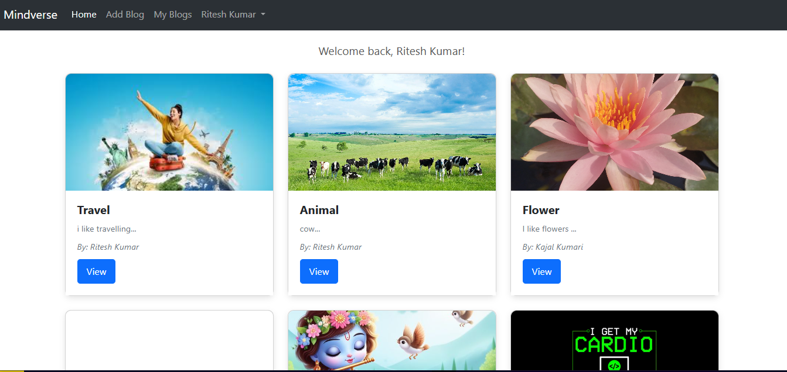Click the 'I Get My Cardio' image

tap(615, 341)
